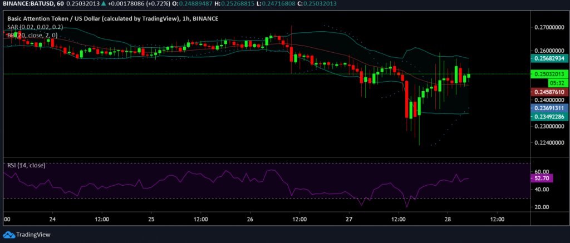Click the purple RSI value label 52.70
This screenshot has width=570, height=243.
(542, 178)
